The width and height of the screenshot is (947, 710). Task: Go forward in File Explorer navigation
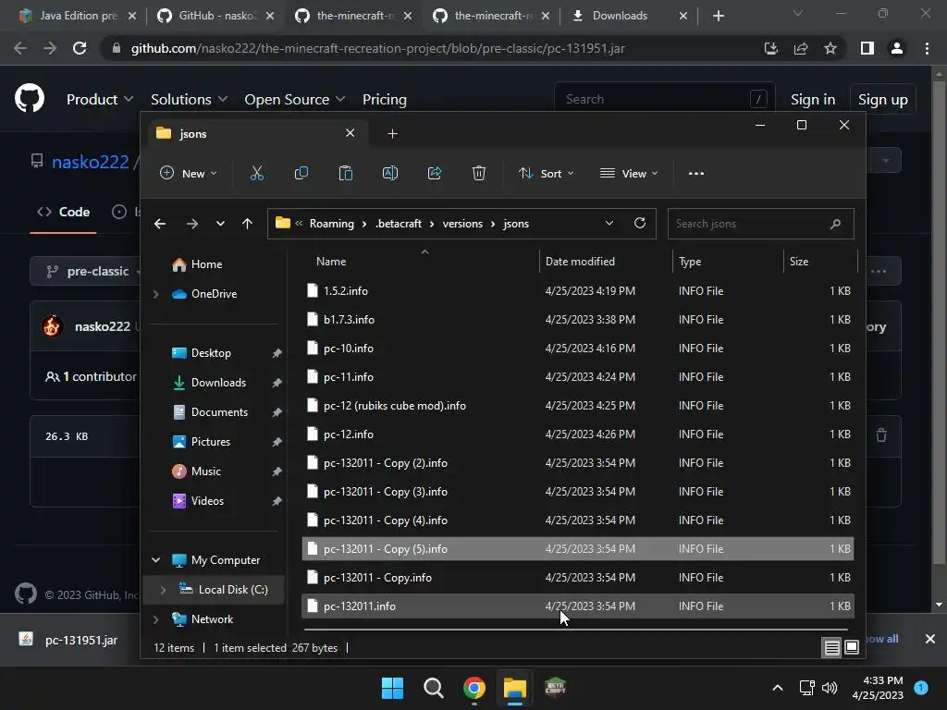point(192,224)
